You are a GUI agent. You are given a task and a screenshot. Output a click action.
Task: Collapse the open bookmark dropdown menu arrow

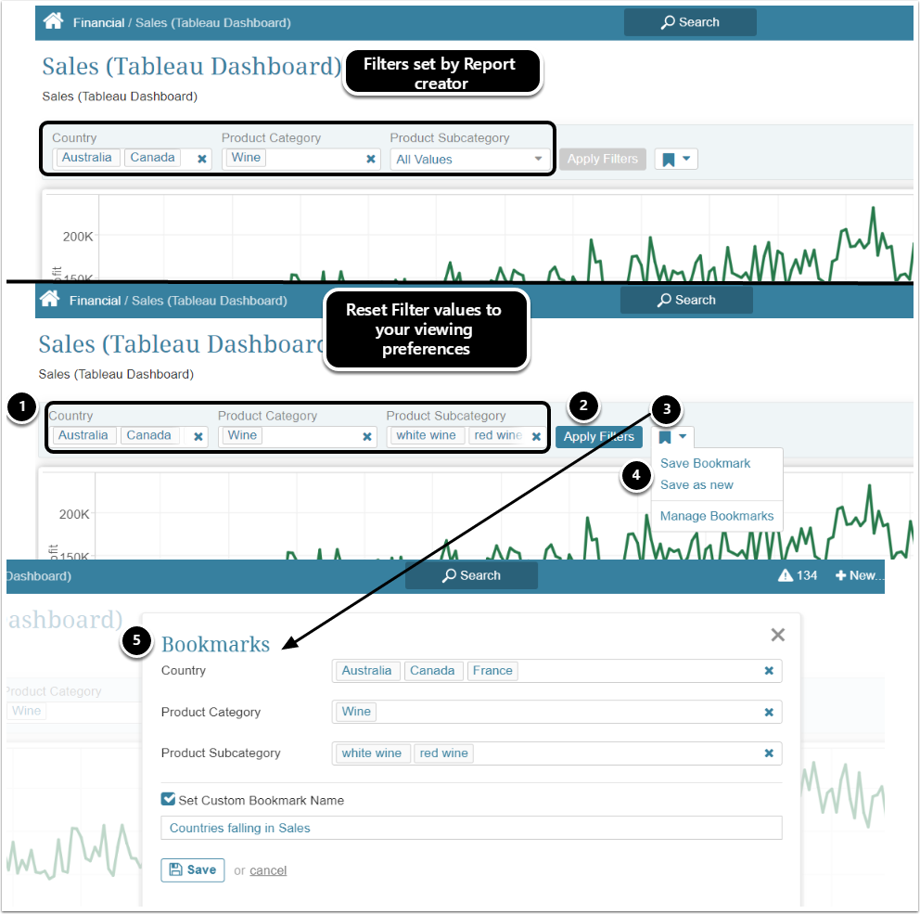point(683,436)
